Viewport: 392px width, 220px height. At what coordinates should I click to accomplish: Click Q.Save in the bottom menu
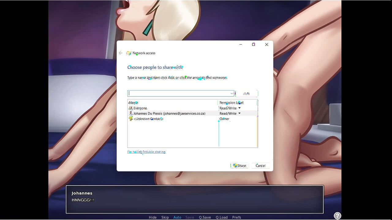205,217
